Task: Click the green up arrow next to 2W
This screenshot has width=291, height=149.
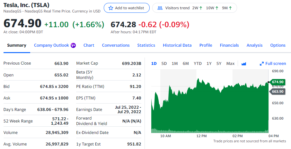Action: pyautogui.click(x=201, y=8)
